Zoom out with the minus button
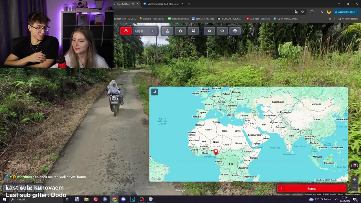Viewport: 361px width, 203px height. pos(355,187)
